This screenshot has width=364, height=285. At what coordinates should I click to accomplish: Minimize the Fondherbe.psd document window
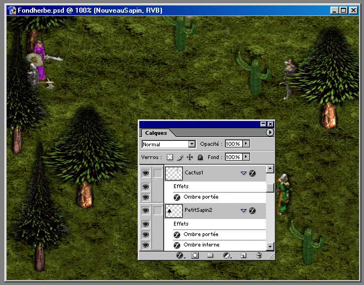pyautogui.click(x=334, y=10)
